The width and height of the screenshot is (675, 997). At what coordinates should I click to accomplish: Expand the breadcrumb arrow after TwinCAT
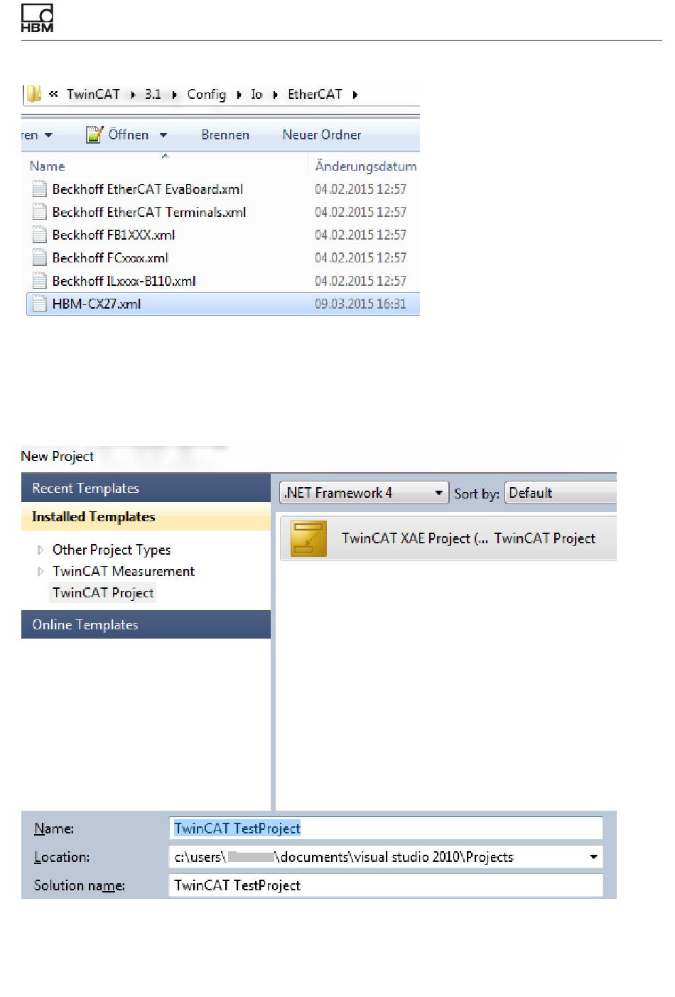(x=133, y=95)
